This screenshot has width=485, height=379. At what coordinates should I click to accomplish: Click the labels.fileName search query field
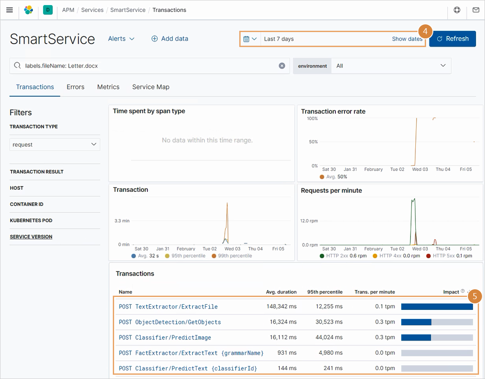click(150, 66)
